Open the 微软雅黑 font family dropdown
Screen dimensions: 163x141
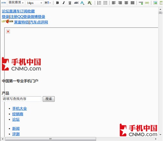tap(16, 3)
